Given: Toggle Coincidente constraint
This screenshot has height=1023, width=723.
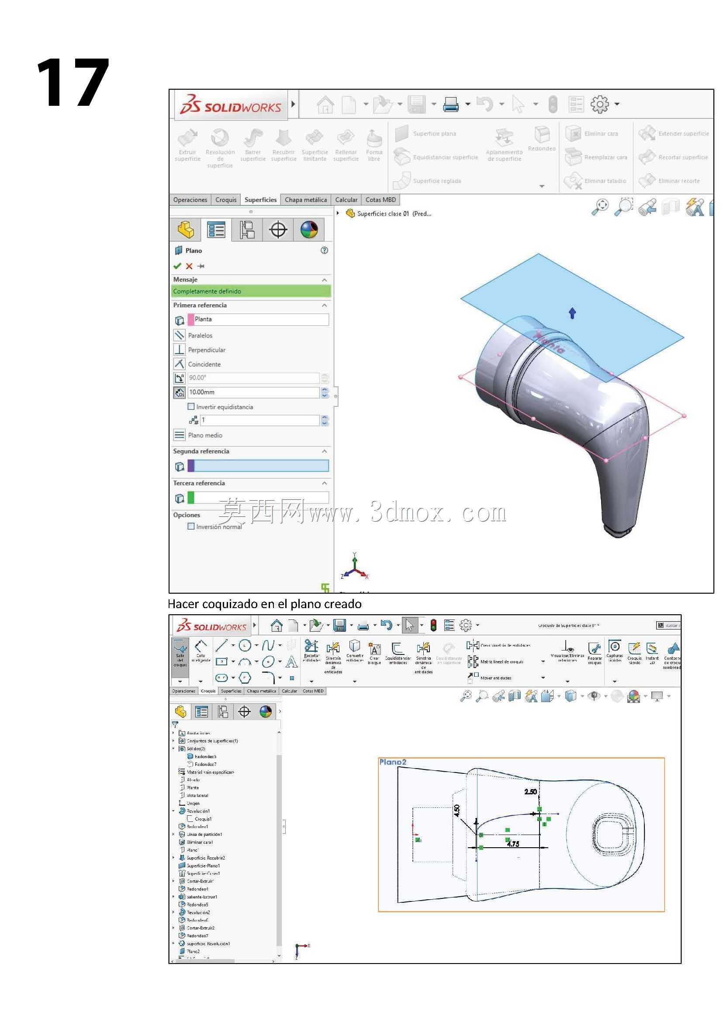Looking at the screenshot, I should tap(180, 364).
